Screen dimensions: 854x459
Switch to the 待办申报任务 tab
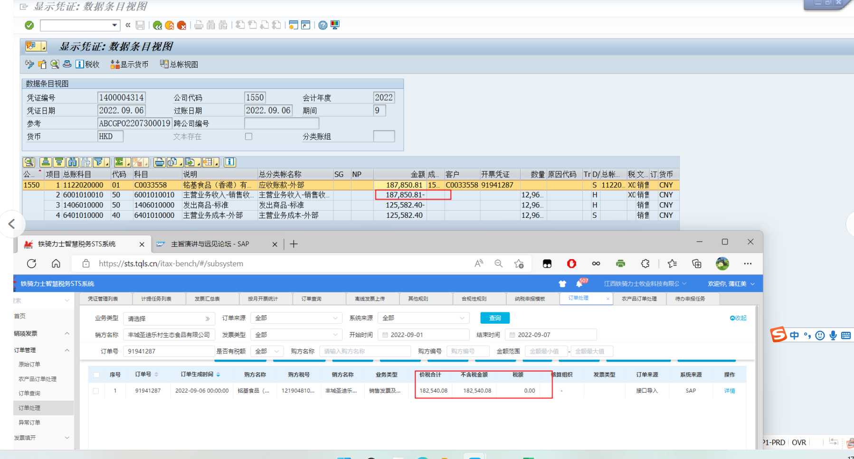point(690,299)
